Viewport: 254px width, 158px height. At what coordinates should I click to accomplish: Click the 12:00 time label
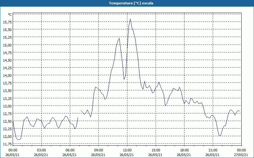[127, 150]
